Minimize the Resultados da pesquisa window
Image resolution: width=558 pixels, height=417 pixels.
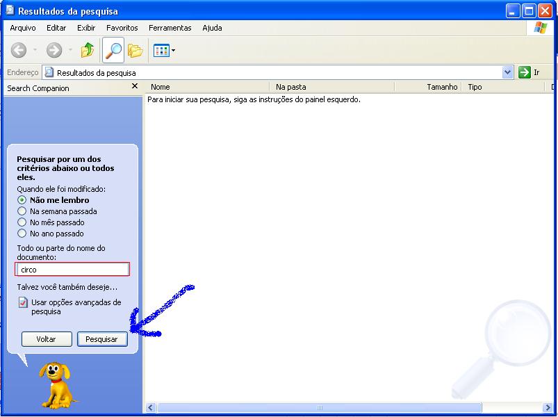coord(512,11)
